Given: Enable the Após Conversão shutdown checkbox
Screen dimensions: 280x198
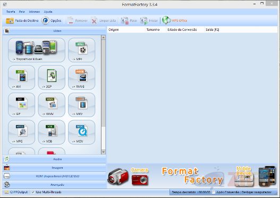Looking at the screenshot, I should coord(214,193).
